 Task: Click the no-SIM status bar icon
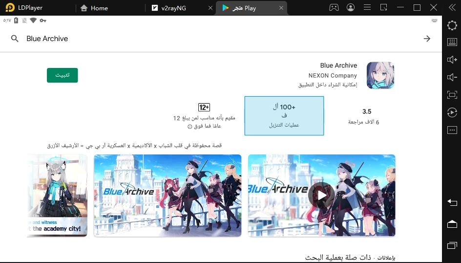(24, 21)
